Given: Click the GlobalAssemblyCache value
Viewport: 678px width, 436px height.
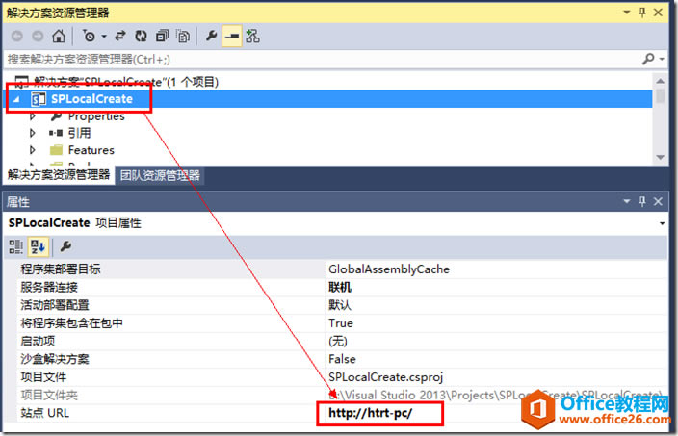Looking at the screenshot, I should [x=389, y=269].
